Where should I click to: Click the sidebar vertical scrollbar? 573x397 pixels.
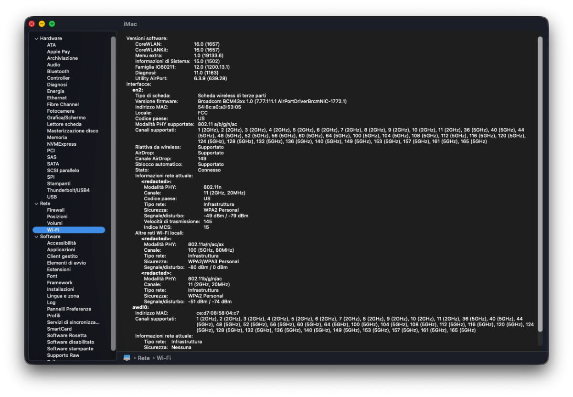pos(113,193)
